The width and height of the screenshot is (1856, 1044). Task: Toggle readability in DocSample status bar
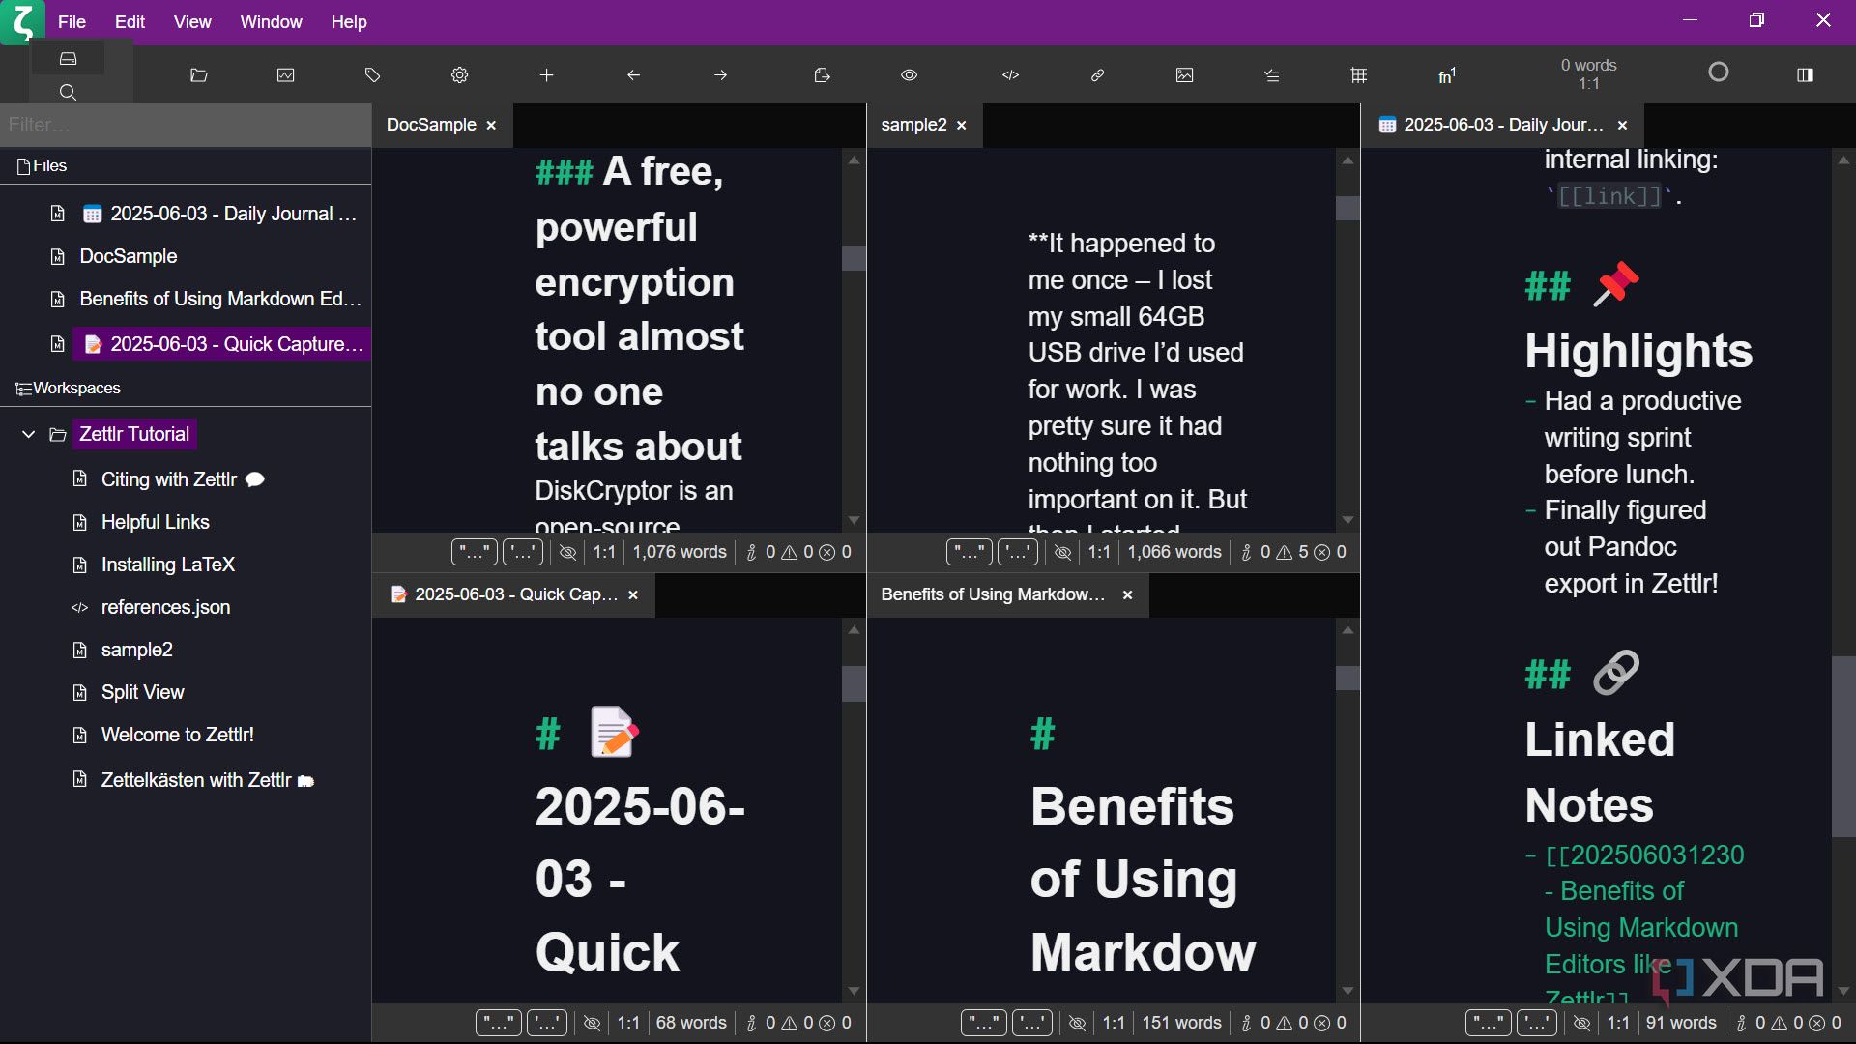568,552
